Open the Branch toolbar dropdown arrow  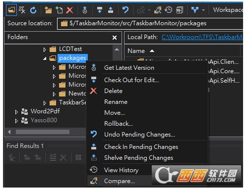203,10
